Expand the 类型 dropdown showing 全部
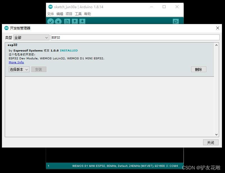 tap(31, 38)
